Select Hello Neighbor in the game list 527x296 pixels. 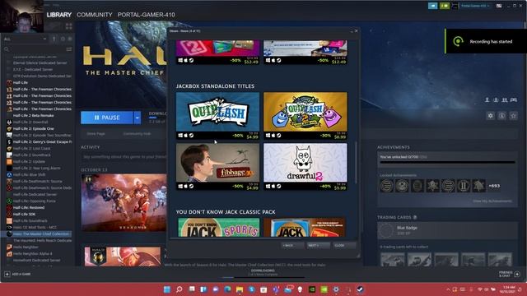point(26,247)
